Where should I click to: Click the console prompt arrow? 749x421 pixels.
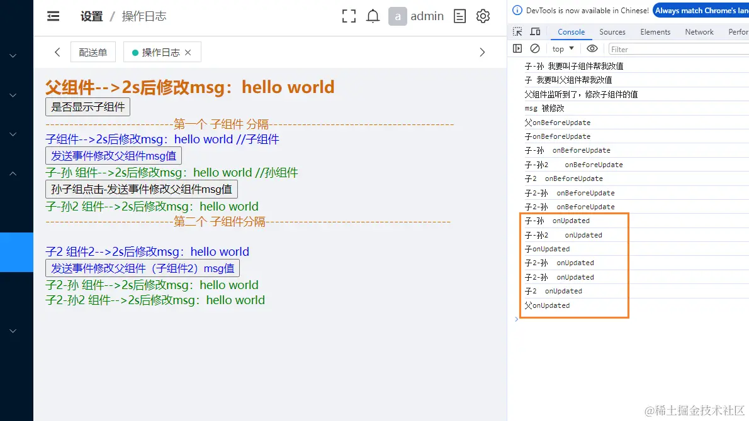point(516,319)
